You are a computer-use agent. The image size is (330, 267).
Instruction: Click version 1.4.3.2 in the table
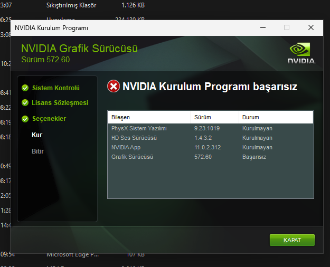pyautogui.click(x=203, y=138)
